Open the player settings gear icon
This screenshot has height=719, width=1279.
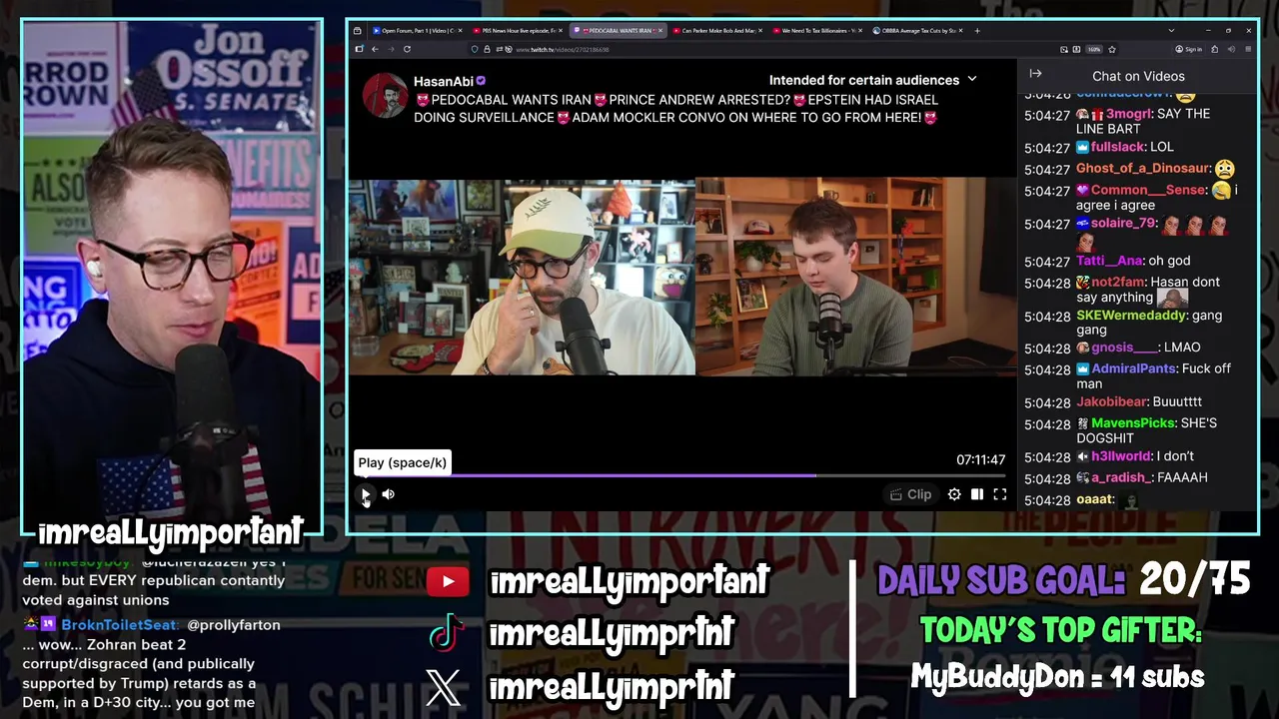click(x=954, y=494)
